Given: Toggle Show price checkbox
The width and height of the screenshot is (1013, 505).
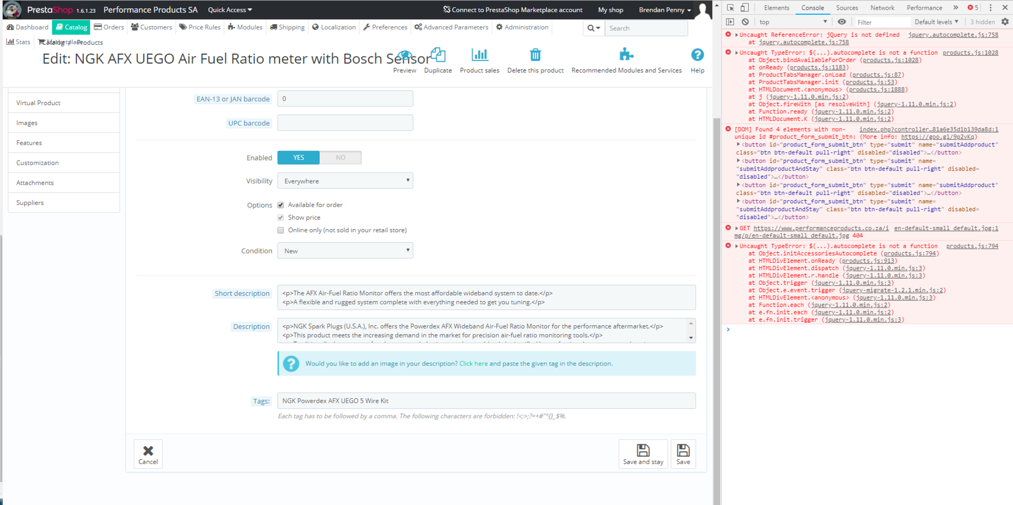Looking at the screenshot, I should pyautogui.click(x=281, y=217).
